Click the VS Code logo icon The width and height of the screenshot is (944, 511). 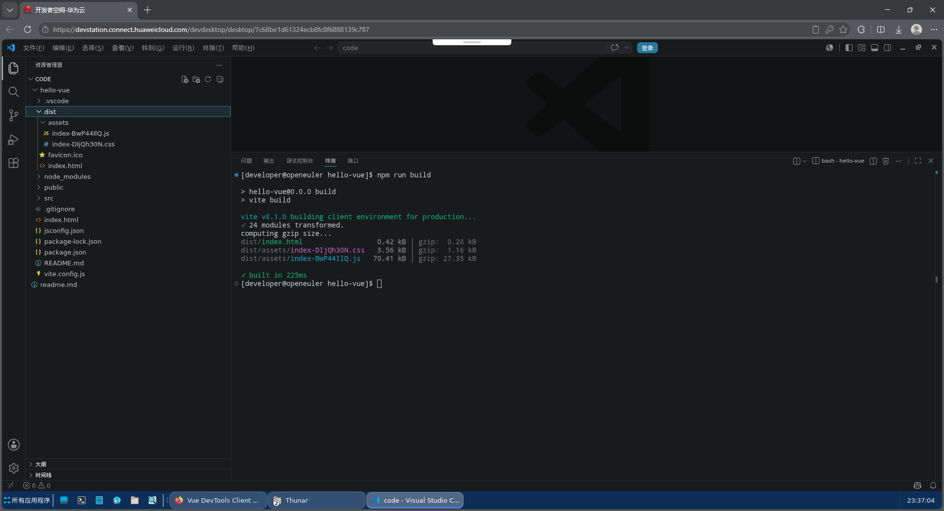[x=11, y=48]
